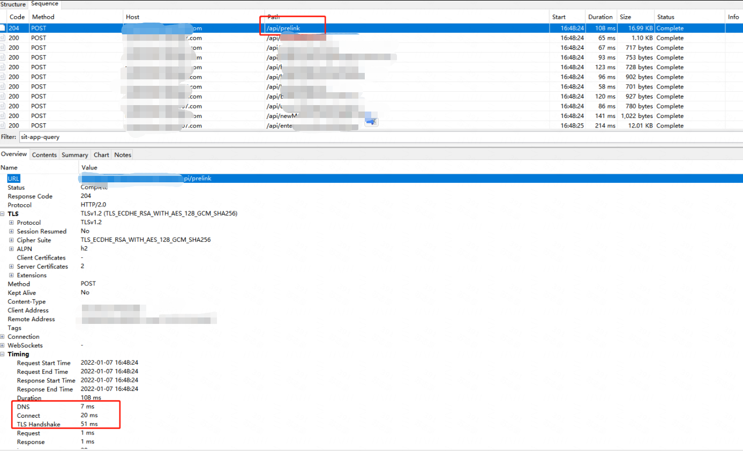Expand the Connection section
Viewport: 743px width, 451px height.
(x=3, y=337)
